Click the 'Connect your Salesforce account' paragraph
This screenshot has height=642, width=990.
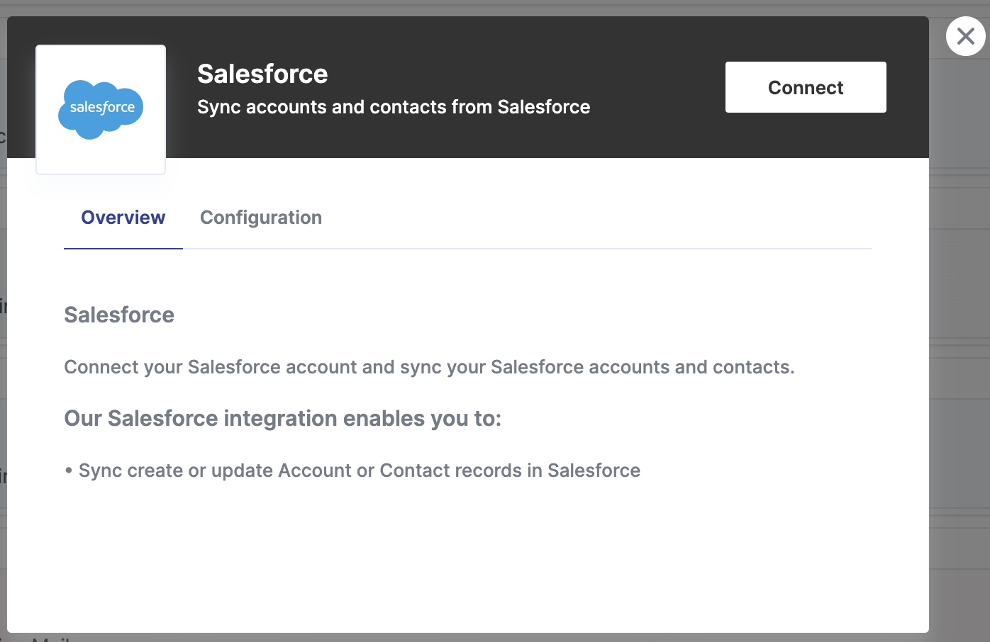(429, 367)
